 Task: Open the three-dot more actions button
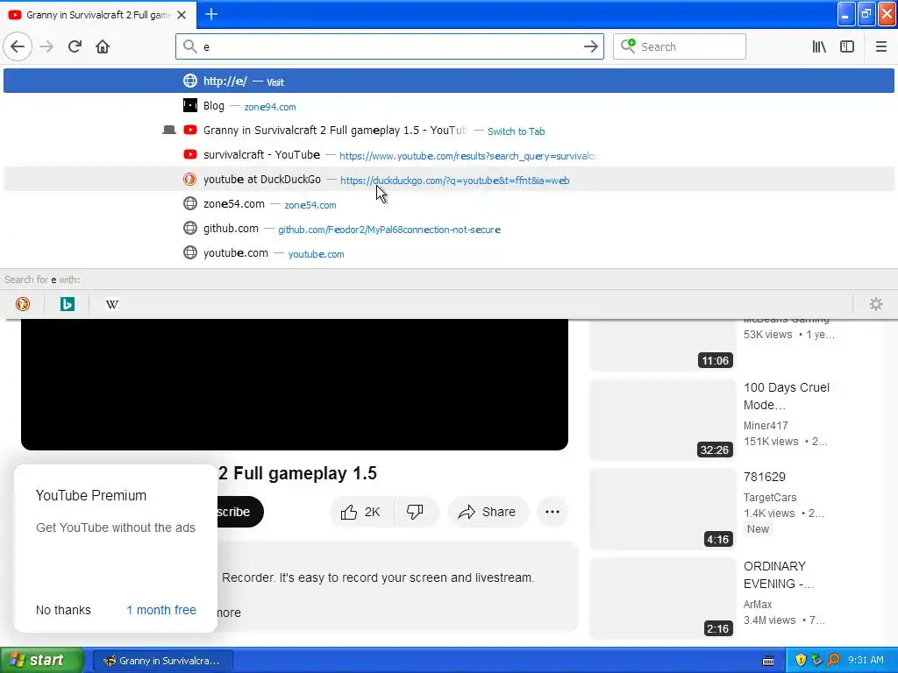coord(552,512)
